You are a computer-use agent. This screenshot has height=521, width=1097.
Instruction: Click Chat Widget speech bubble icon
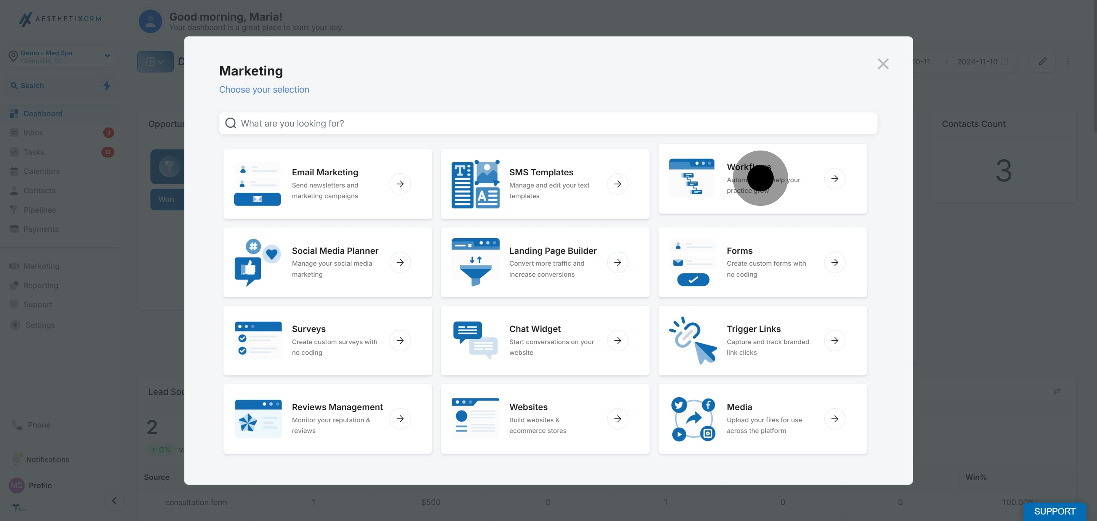(475, 340)
